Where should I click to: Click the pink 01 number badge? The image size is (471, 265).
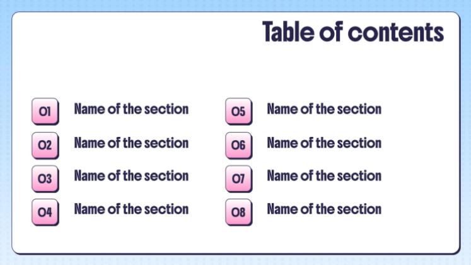pos(45,112)
